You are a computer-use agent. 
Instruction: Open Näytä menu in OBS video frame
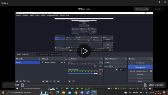click(31, 16)
